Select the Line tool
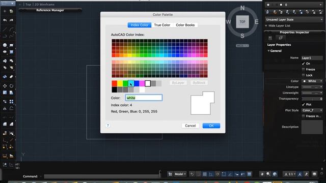Image resolution: width=326 pixels, height=183 pixels. click(x=5, y=29)
